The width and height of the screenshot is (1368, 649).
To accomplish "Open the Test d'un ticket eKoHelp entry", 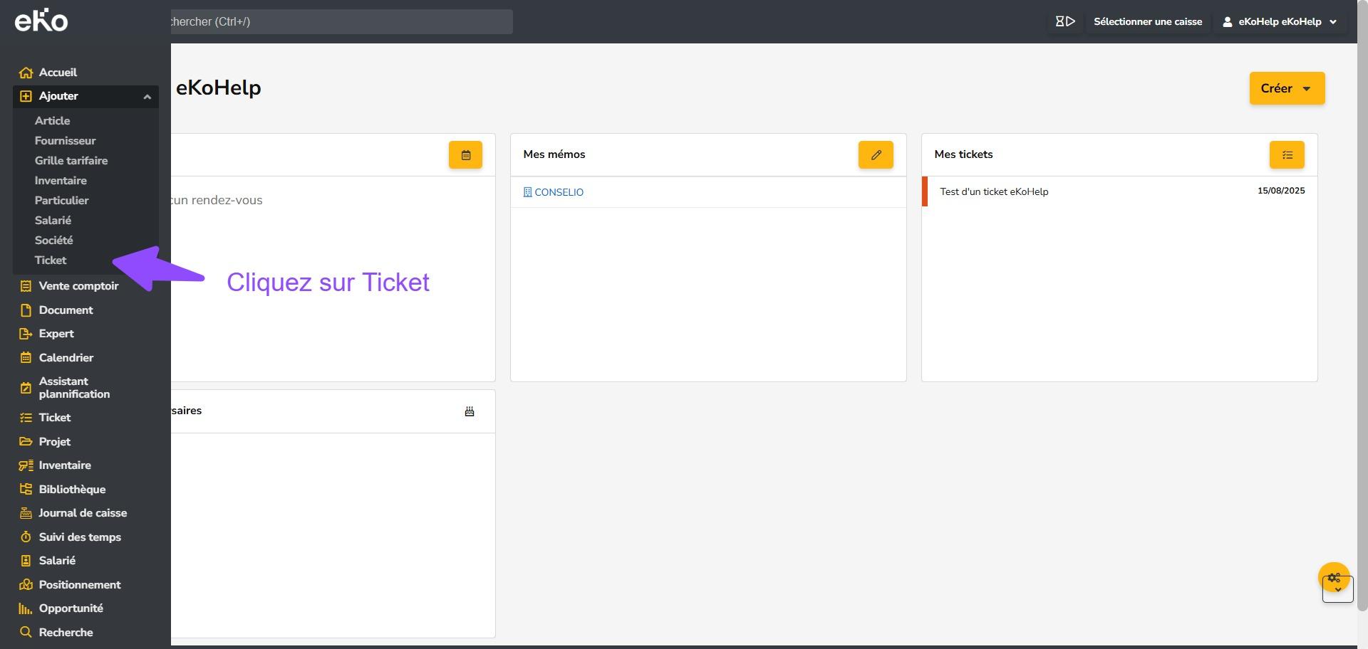I will (994, 191).
